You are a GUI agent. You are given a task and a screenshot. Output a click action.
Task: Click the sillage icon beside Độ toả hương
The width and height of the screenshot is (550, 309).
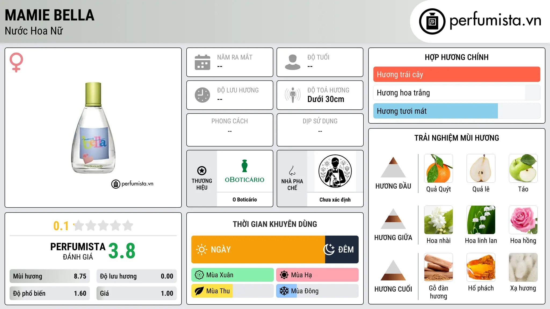(293, 95)
